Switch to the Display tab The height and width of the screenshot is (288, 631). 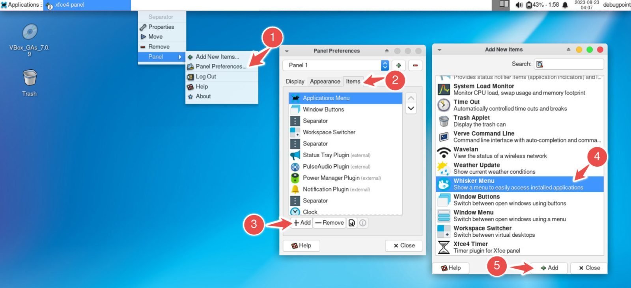pyautogui.click(x=295, y=81)
